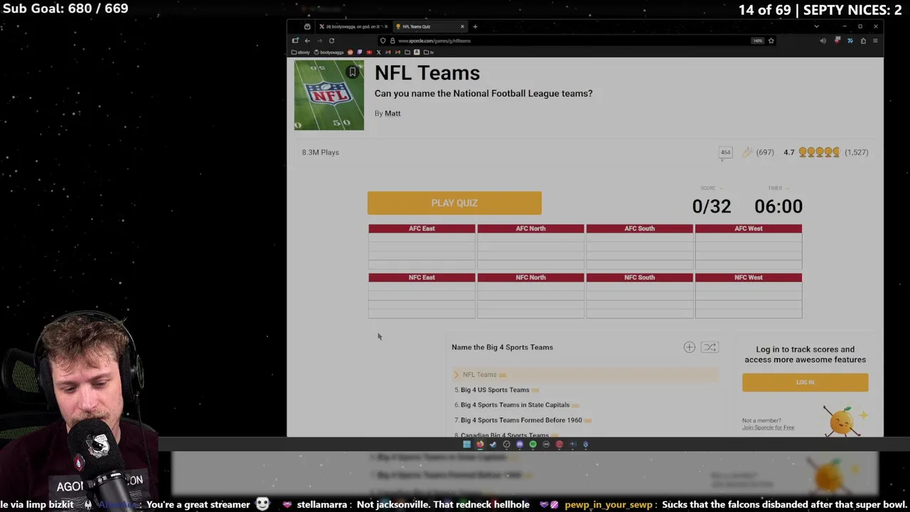The height and width of the screenshot is (512, 910).
Task: Click the NFC East column header
Action: (422, 277)
